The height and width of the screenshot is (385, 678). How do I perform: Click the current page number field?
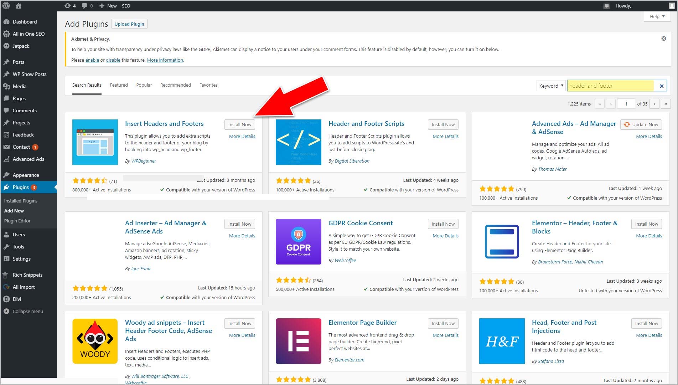[626, 104]
